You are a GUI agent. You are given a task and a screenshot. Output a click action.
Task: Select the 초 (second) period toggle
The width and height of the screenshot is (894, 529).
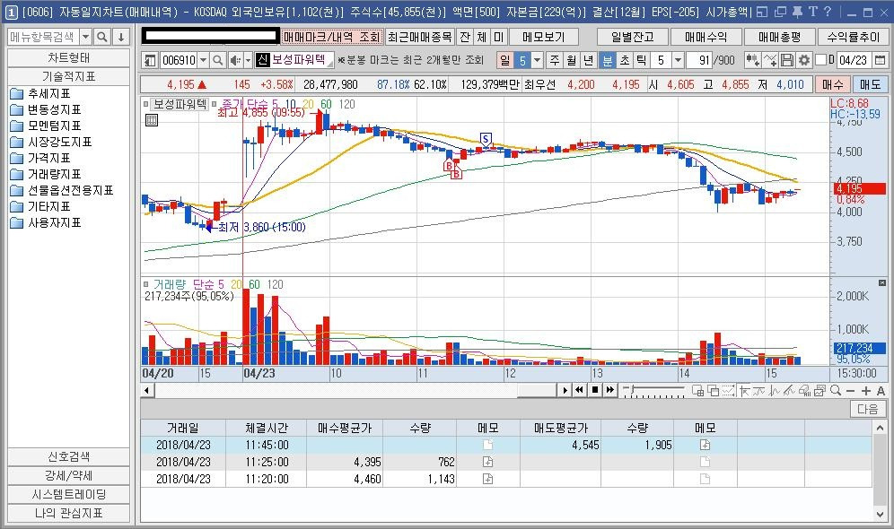tap(625, 60)
